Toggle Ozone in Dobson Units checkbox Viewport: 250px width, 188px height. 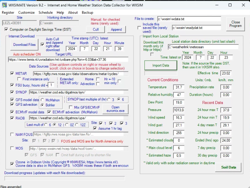coord(12,164)
